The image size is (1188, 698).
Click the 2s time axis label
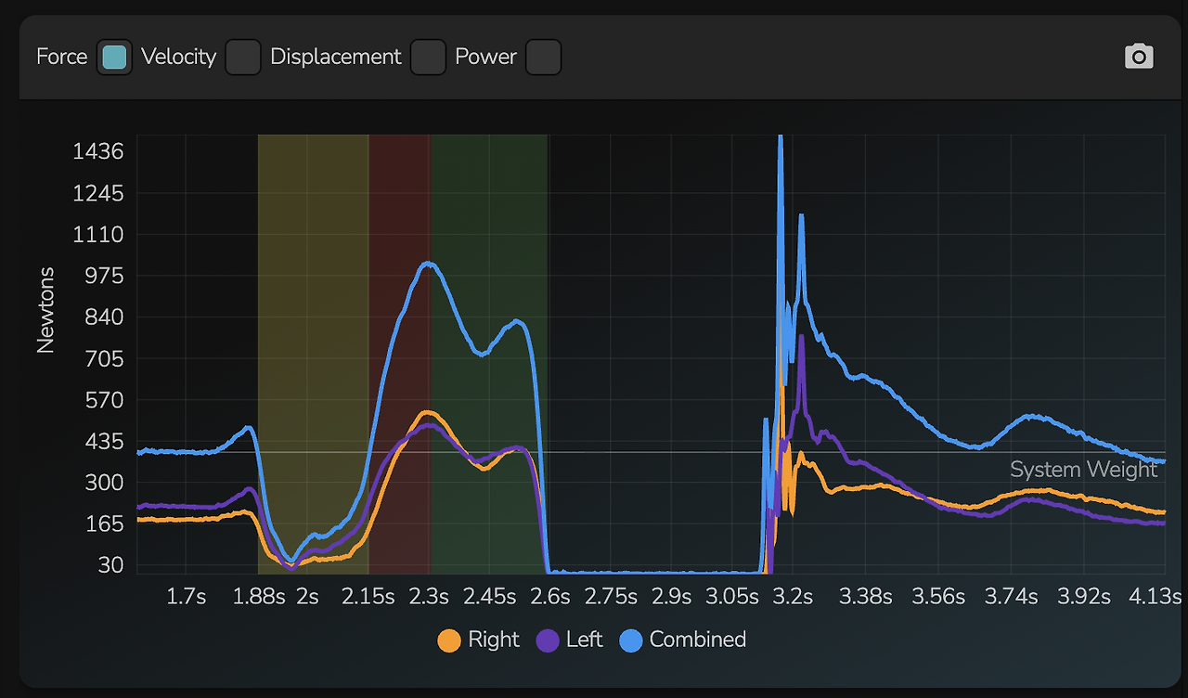coord(307,596)
